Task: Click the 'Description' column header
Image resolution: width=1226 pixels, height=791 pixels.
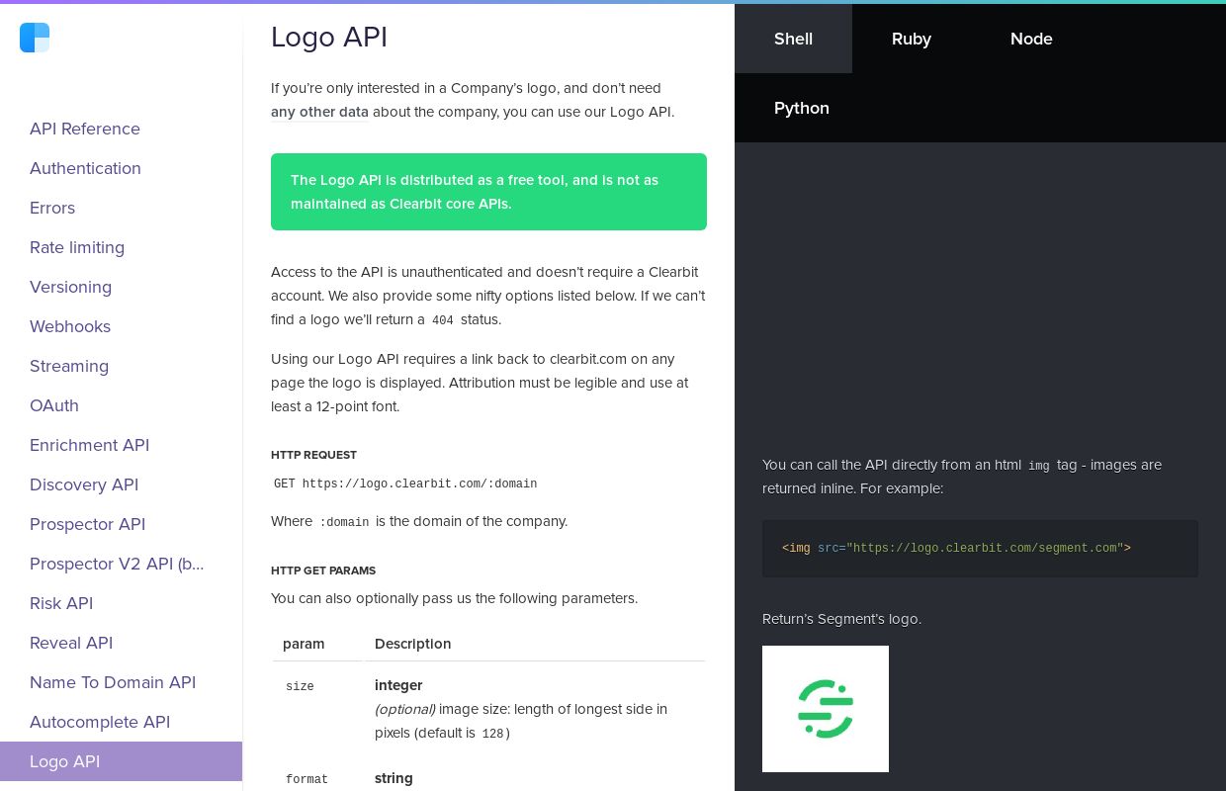Action: pos(412,644)
